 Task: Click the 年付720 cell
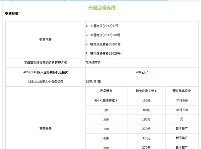coord(182,110)
